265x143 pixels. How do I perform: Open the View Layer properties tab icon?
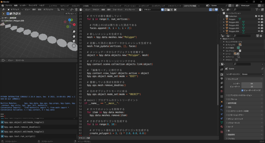[222, 83]
